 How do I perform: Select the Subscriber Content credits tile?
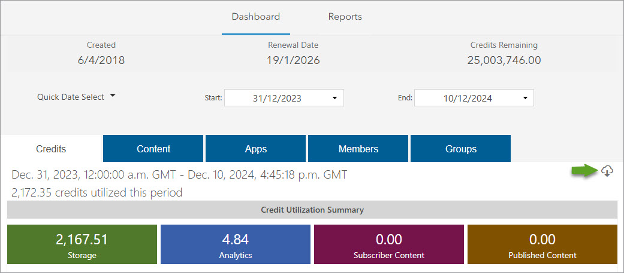[389, 244]
